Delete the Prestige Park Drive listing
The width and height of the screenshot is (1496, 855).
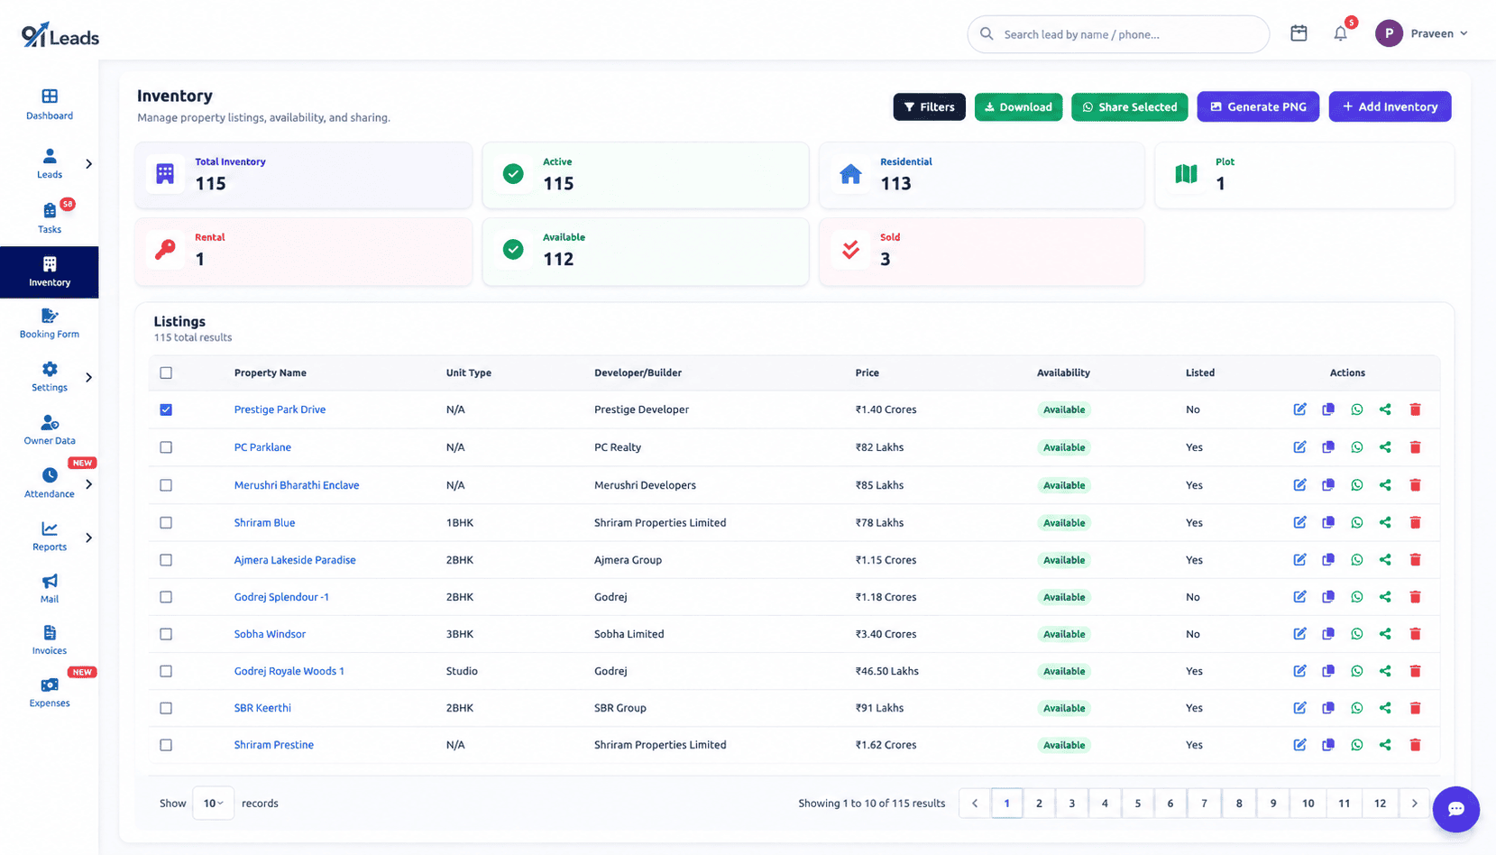pos(1415,409)
